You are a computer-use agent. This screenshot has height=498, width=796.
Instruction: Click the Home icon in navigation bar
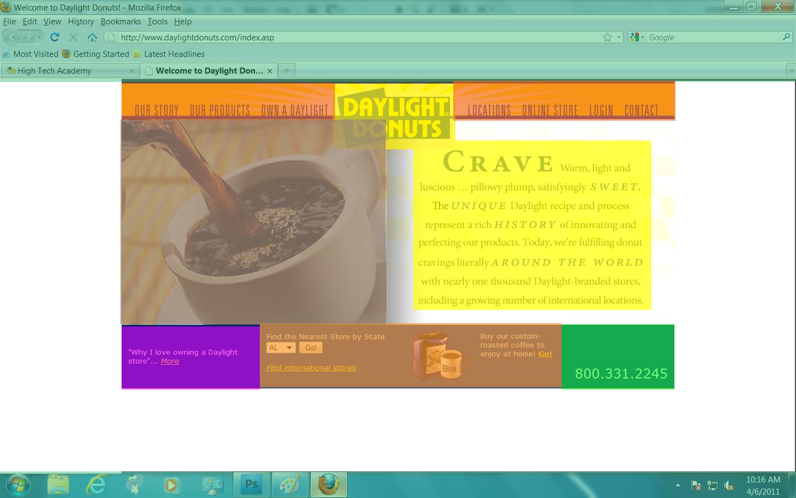pyautogui.click(x=92, y=37)
